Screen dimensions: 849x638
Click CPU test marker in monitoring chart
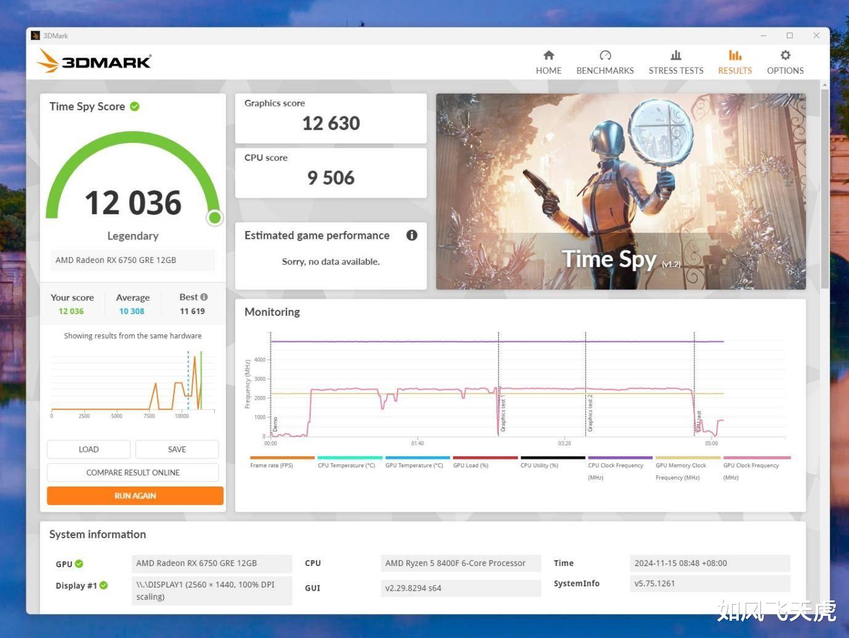point(699,422)
